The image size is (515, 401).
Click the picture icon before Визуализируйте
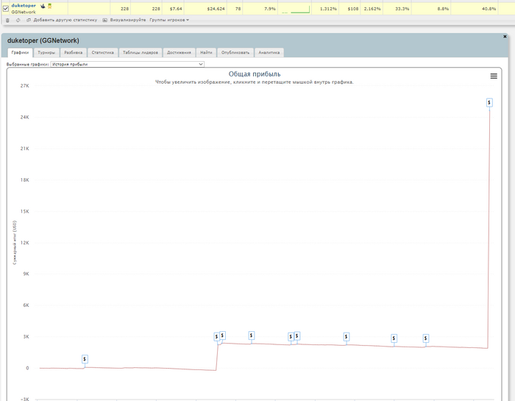104,20
